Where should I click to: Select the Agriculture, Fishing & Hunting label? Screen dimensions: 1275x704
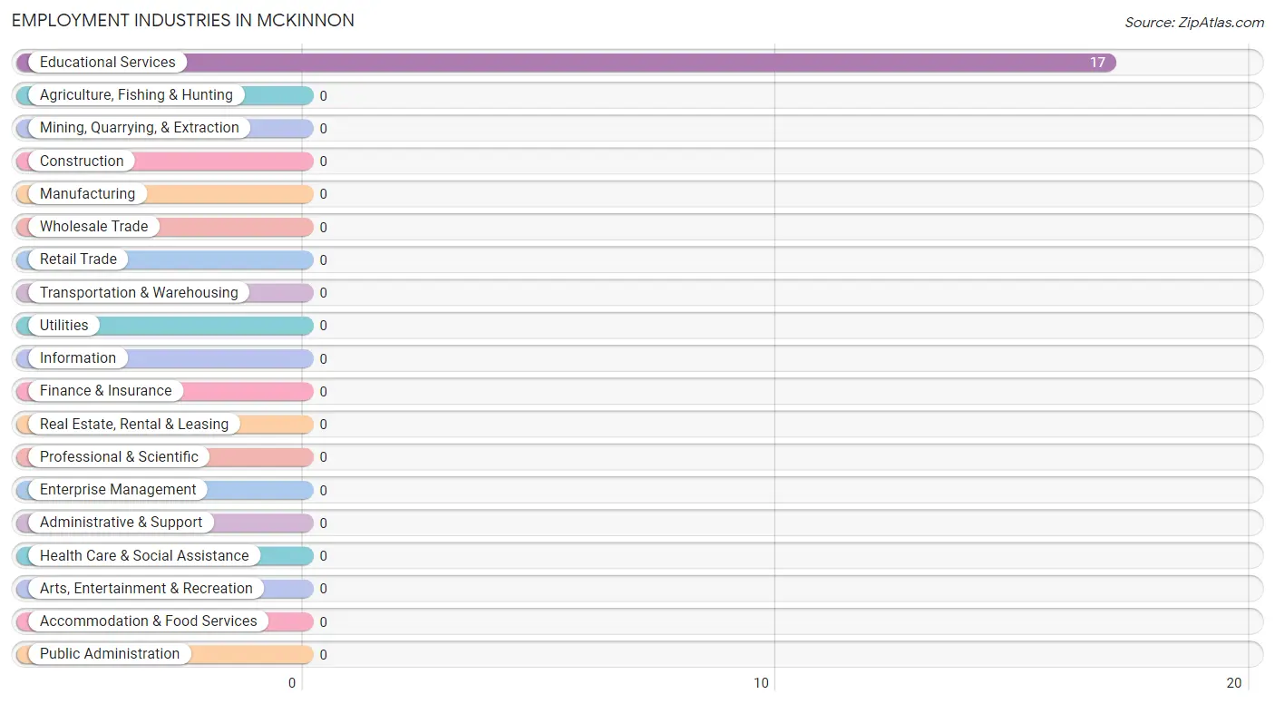point(136,95)
